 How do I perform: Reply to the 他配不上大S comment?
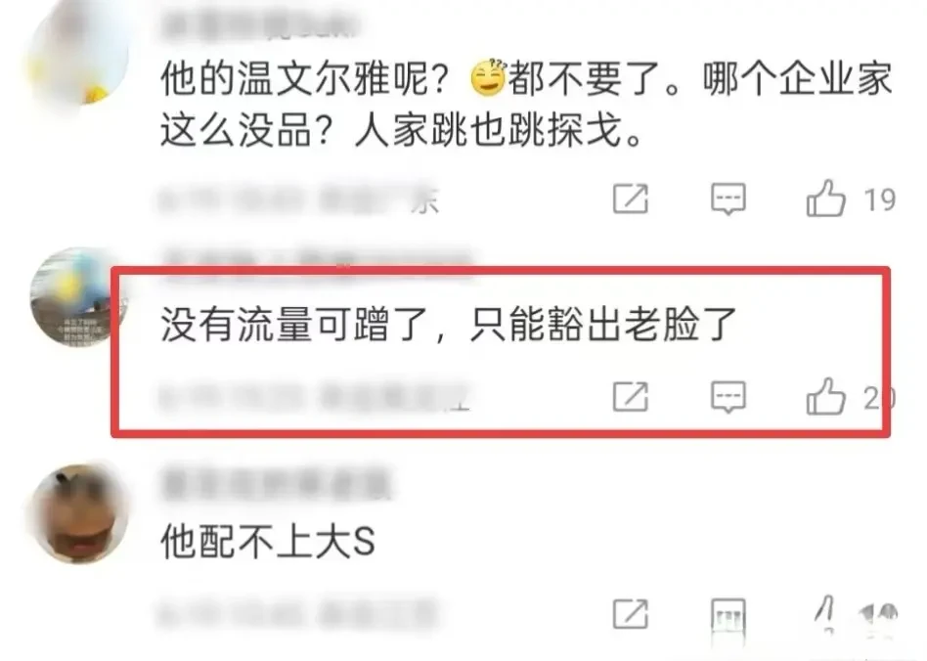728,615
